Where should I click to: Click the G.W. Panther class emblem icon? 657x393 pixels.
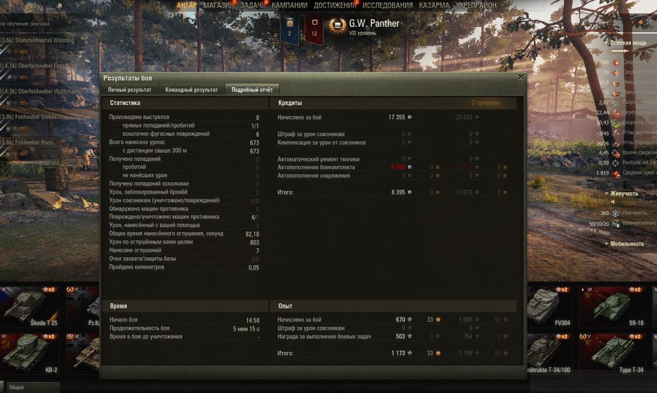pos(338,25)
